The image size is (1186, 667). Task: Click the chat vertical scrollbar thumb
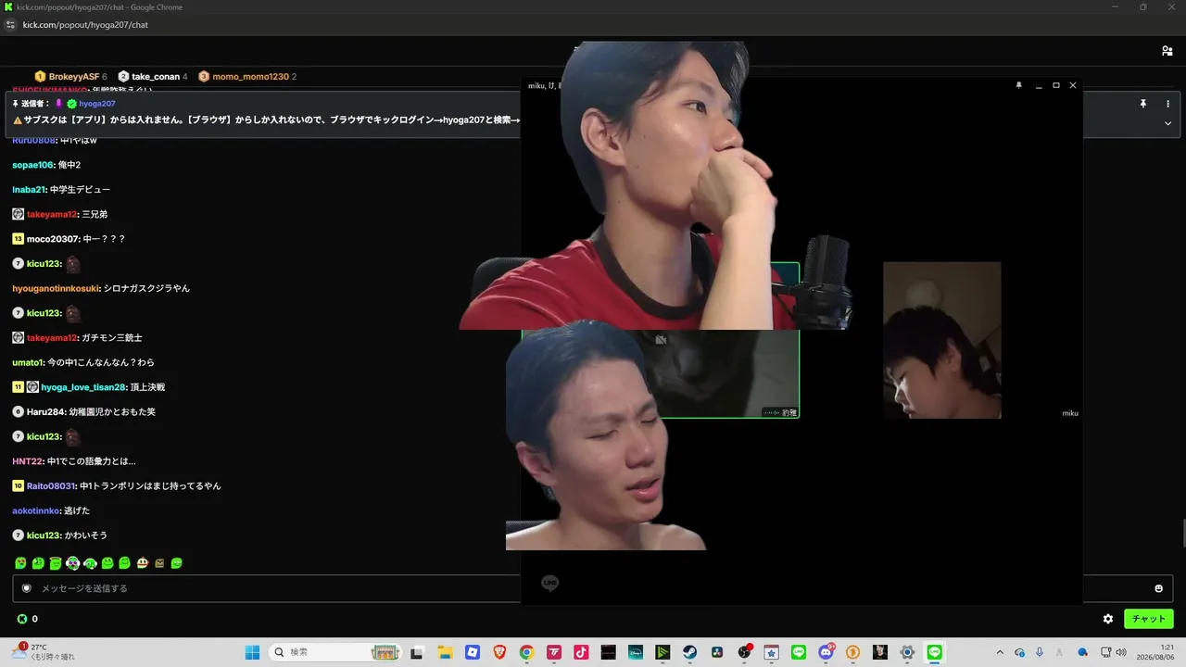[1183, 534]
